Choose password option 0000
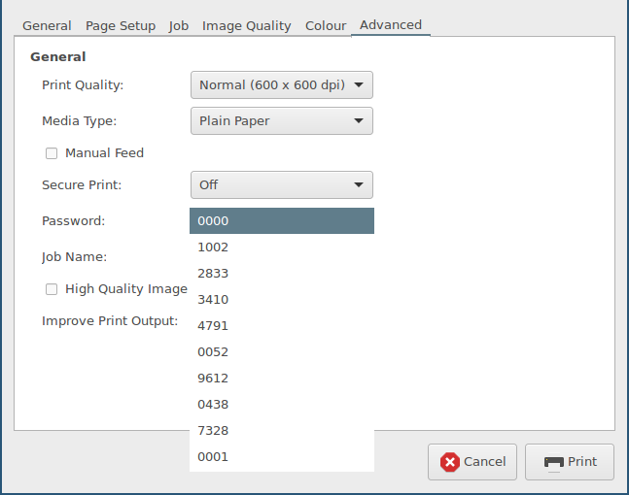This screenshot has width=629, height=495. pyautogui.click(x=282, y=220)
